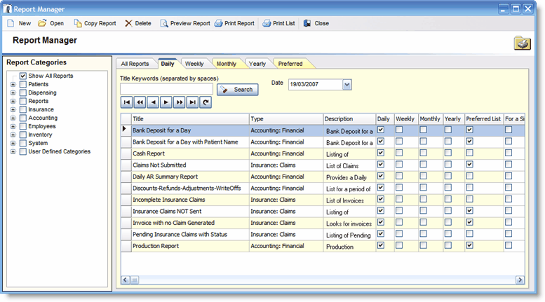Click the Preview Report icon
The height and width of the screenshot is (302, 545).
[x=163, y=23]
